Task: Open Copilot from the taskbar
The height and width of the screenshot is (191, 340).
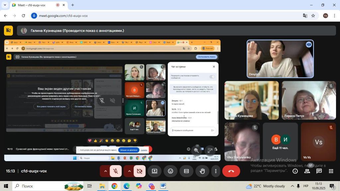Action: [x=139, y=186]
